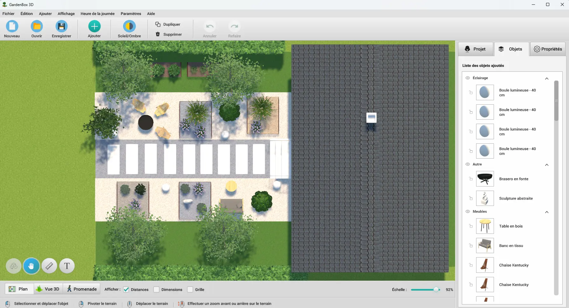Collapse the Autre group chevron
Screen dimensions: 569x308
pyautogui.click(x=547, y=165)
